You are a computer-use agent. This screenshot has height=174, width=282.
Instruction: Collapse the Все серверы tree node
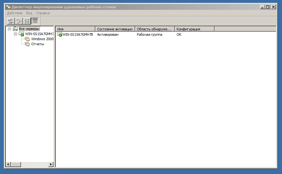tap(9, 29)
